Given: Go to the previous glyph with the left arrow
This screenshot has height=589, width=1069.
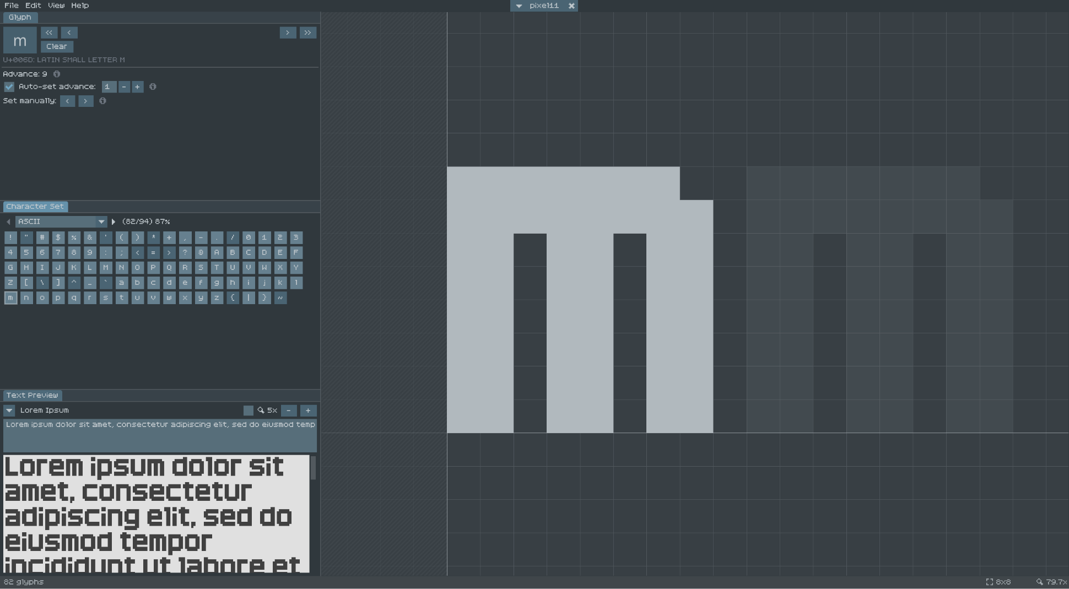Looking at the screenshot, I should click(69, 33).
